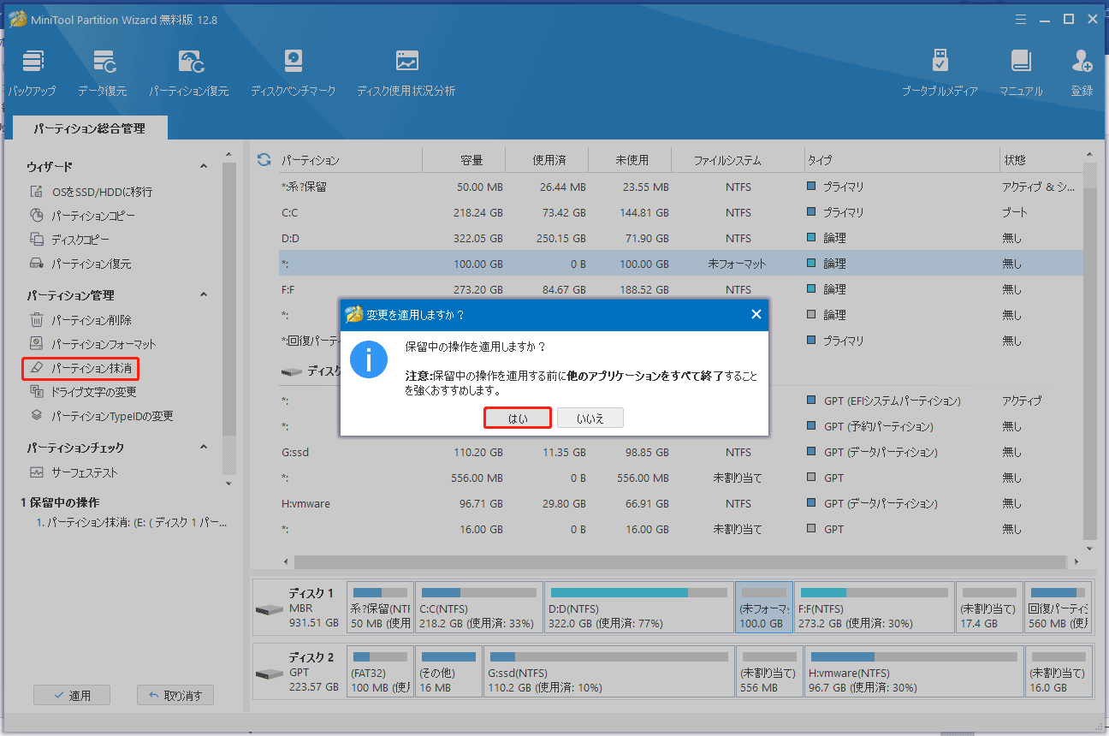Select pending operation パーティション抹消 entry
This screenshot has height=736, width=1109.
[131, 522]
